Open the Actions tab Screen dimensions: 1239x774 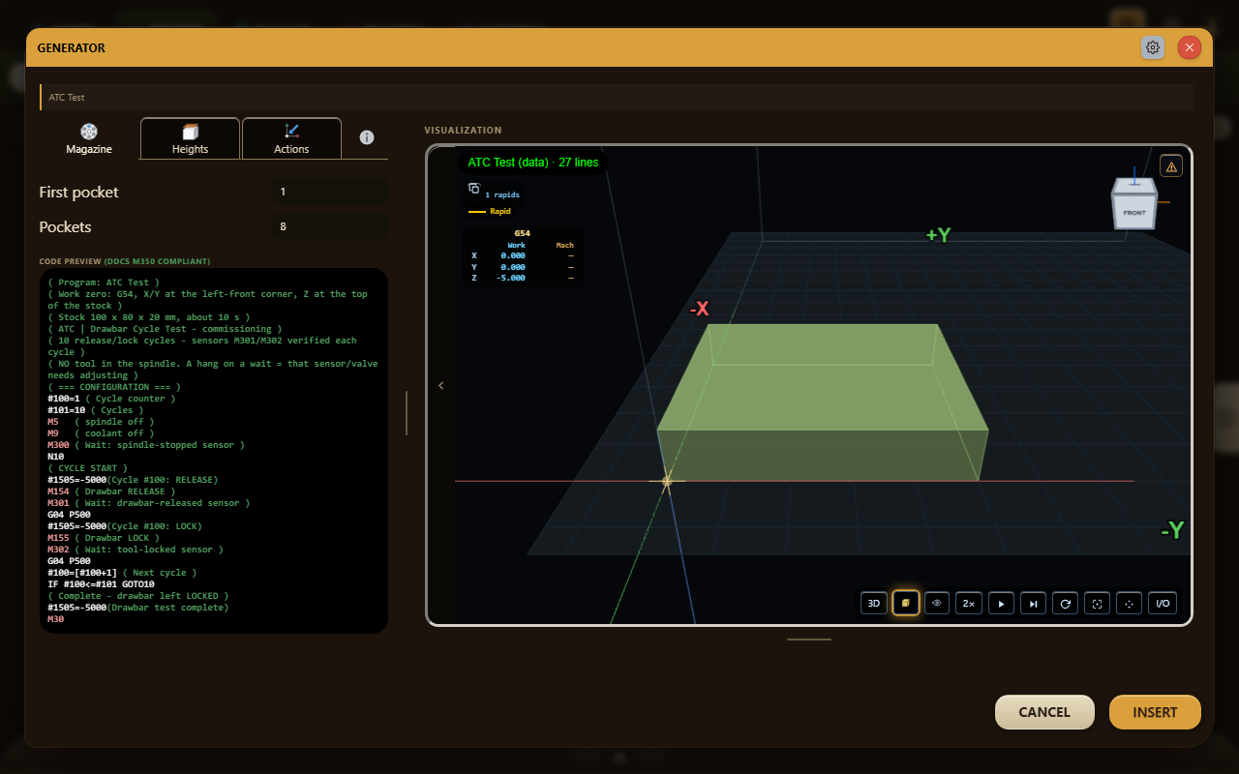(x=291, y=138)
